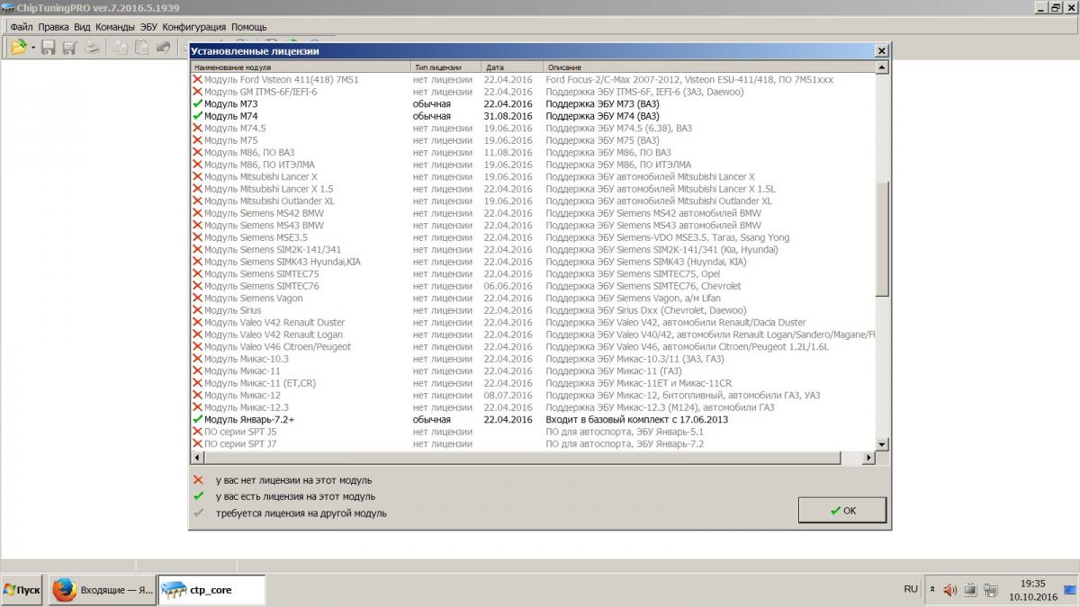Confirm the licenses dialog with OK
This screenshot has width=1080, height=607.
[842, 510]
